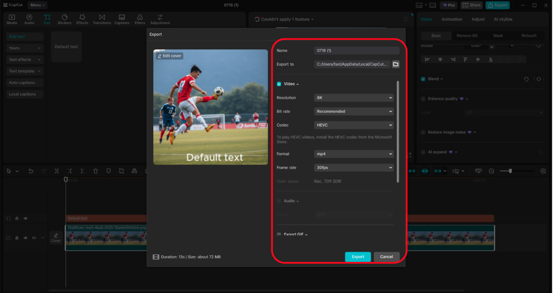Click the Edit cover pencil on preview
Viewport: 555px width, 293px height.
pyautogui.click(x=169, y=56)
